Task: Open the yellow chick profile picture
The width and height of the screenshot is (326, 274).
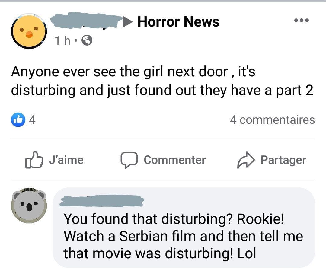Action: tap(29, 31)
